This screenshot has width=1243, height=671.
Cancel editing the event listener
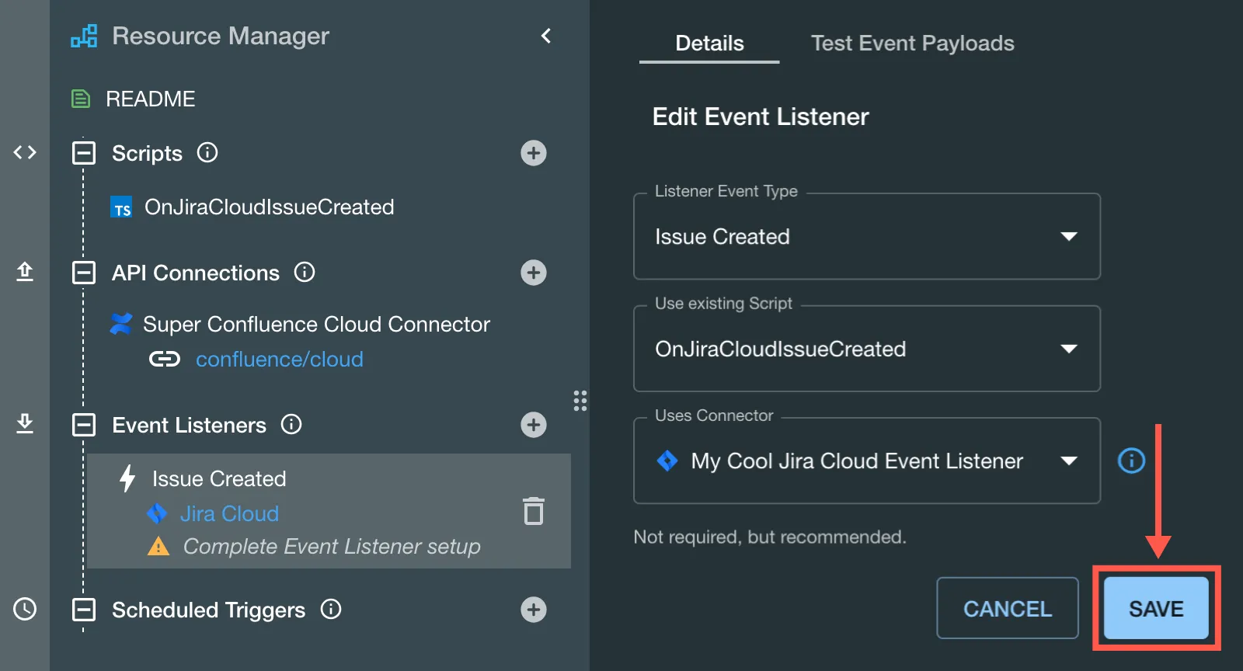point(1008,608)
